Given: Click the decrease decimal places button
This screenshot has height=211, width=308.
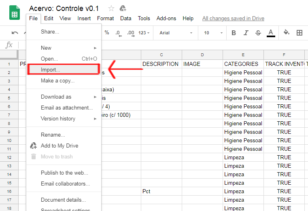Looking at the screenshot, I should click(118, 33).
